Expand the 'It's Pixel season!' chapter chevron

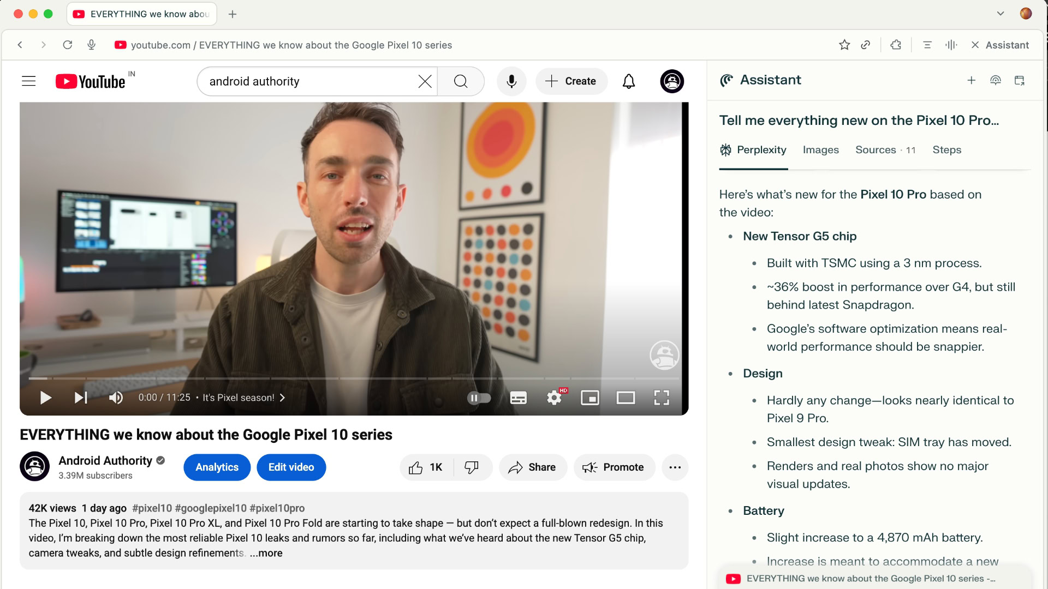click(282, 398)
